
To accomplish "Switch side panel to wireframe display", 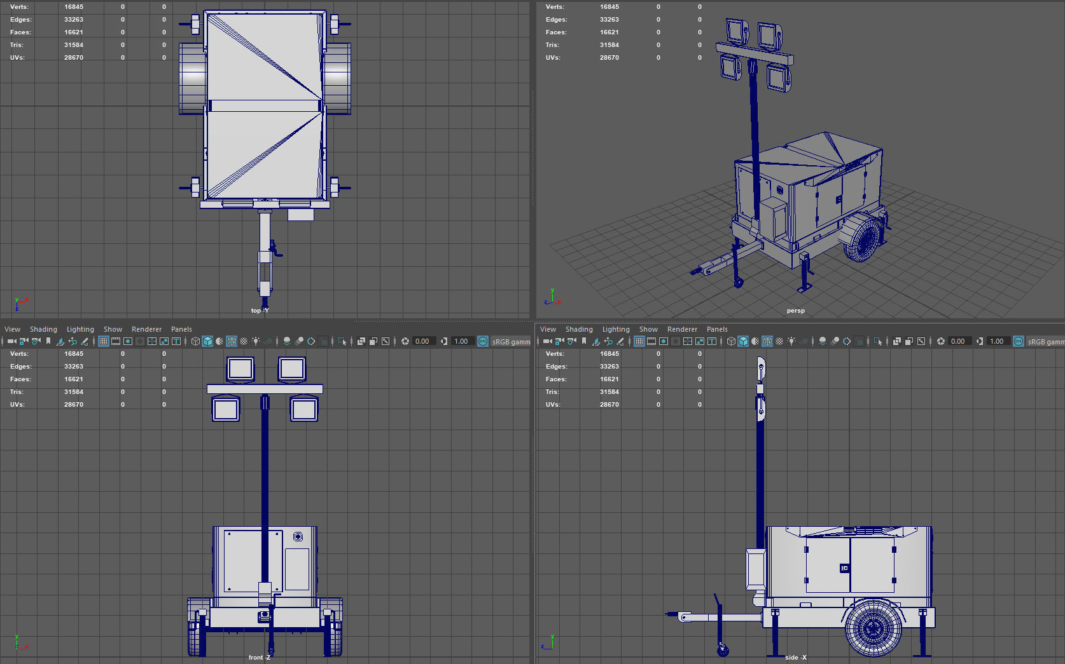I will [x=731, y=341].
